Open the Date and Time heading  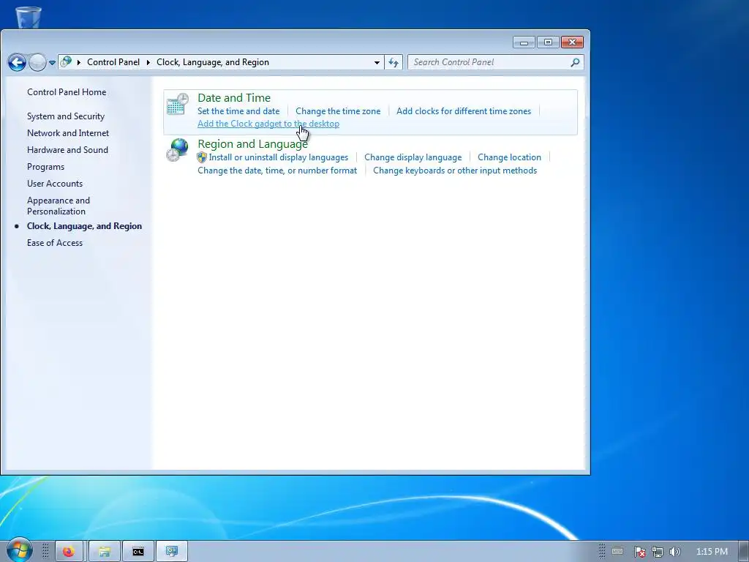tap(234, 98)
